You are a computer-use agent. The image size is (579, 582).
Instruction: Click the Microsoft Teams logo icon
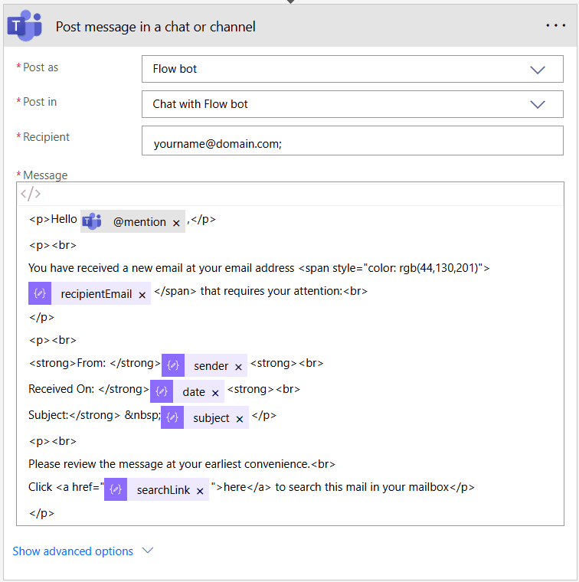point(25,25)
